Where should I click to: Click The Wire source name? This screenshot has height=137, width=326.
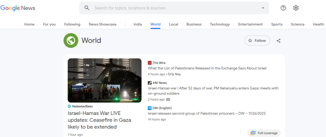pos(159,63)
